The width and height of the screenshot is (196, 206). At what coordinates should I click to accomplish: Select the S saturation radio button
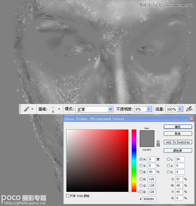click(x=141, y=166)
